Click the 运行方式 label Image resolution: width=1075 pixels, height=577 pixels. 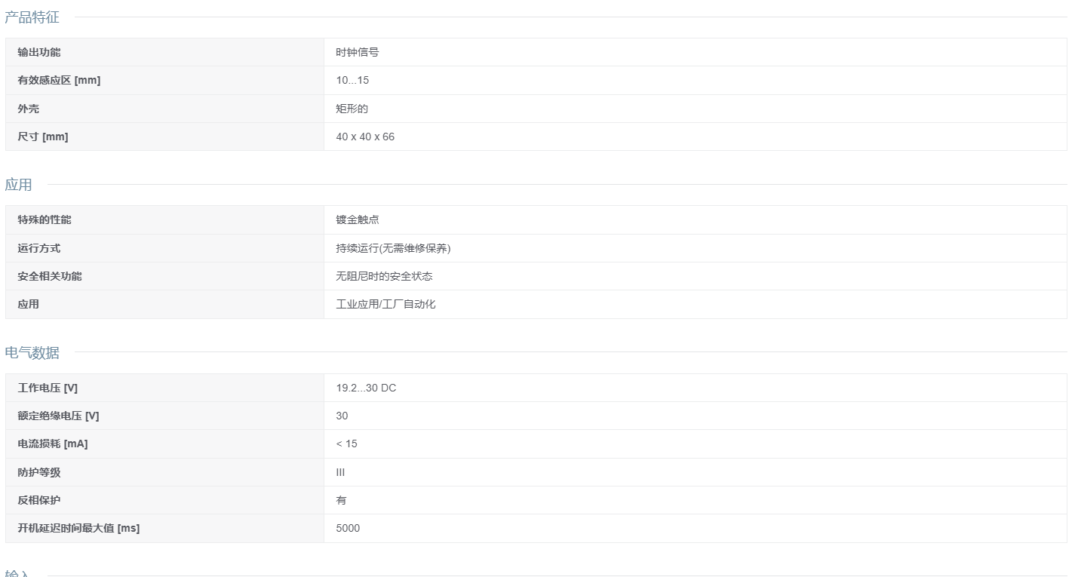[39, 248]
